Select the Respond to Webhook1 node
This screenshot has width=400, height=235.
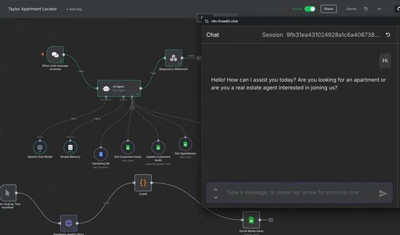tap(174, 58)
